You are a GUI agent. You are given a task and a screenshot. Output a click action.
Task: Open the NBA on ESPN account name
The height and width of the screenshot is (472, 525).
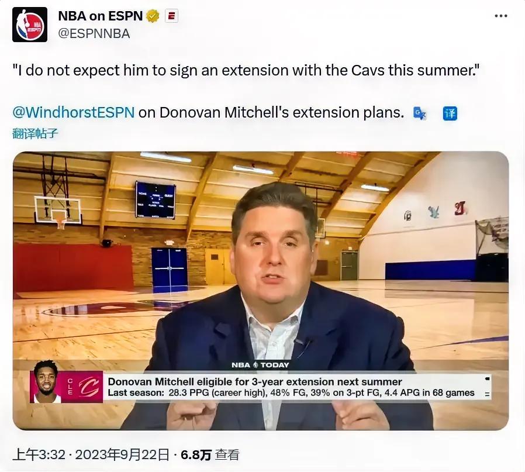coord(101,16)
